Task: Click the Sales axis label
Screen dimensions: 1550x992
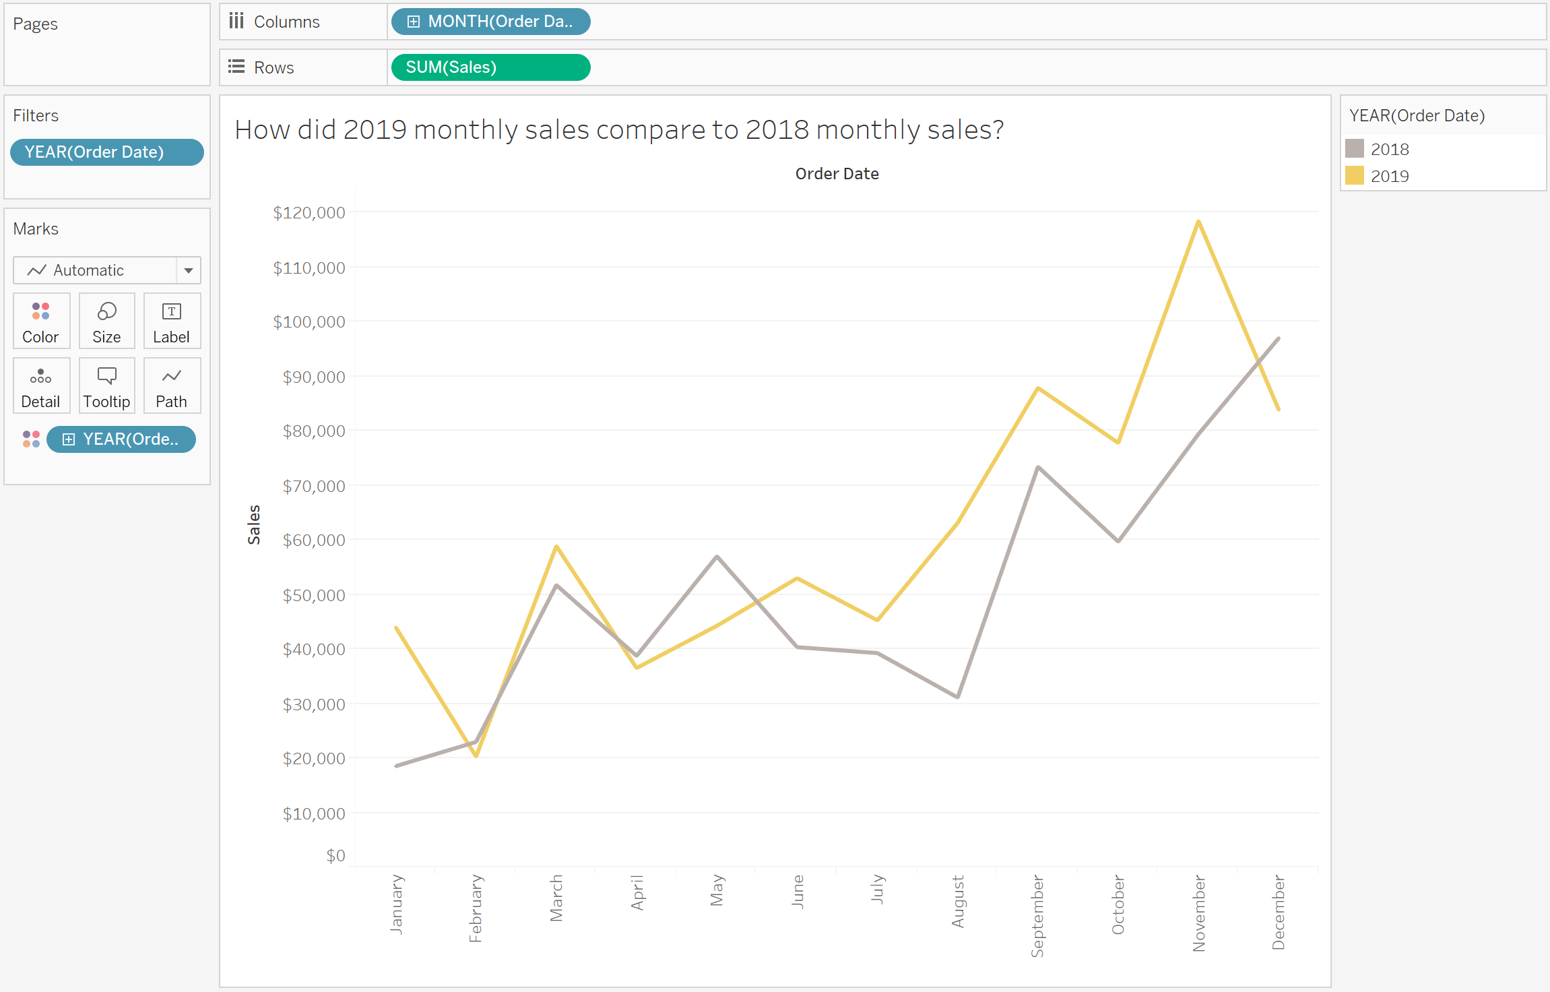Action: coord(254,524)
